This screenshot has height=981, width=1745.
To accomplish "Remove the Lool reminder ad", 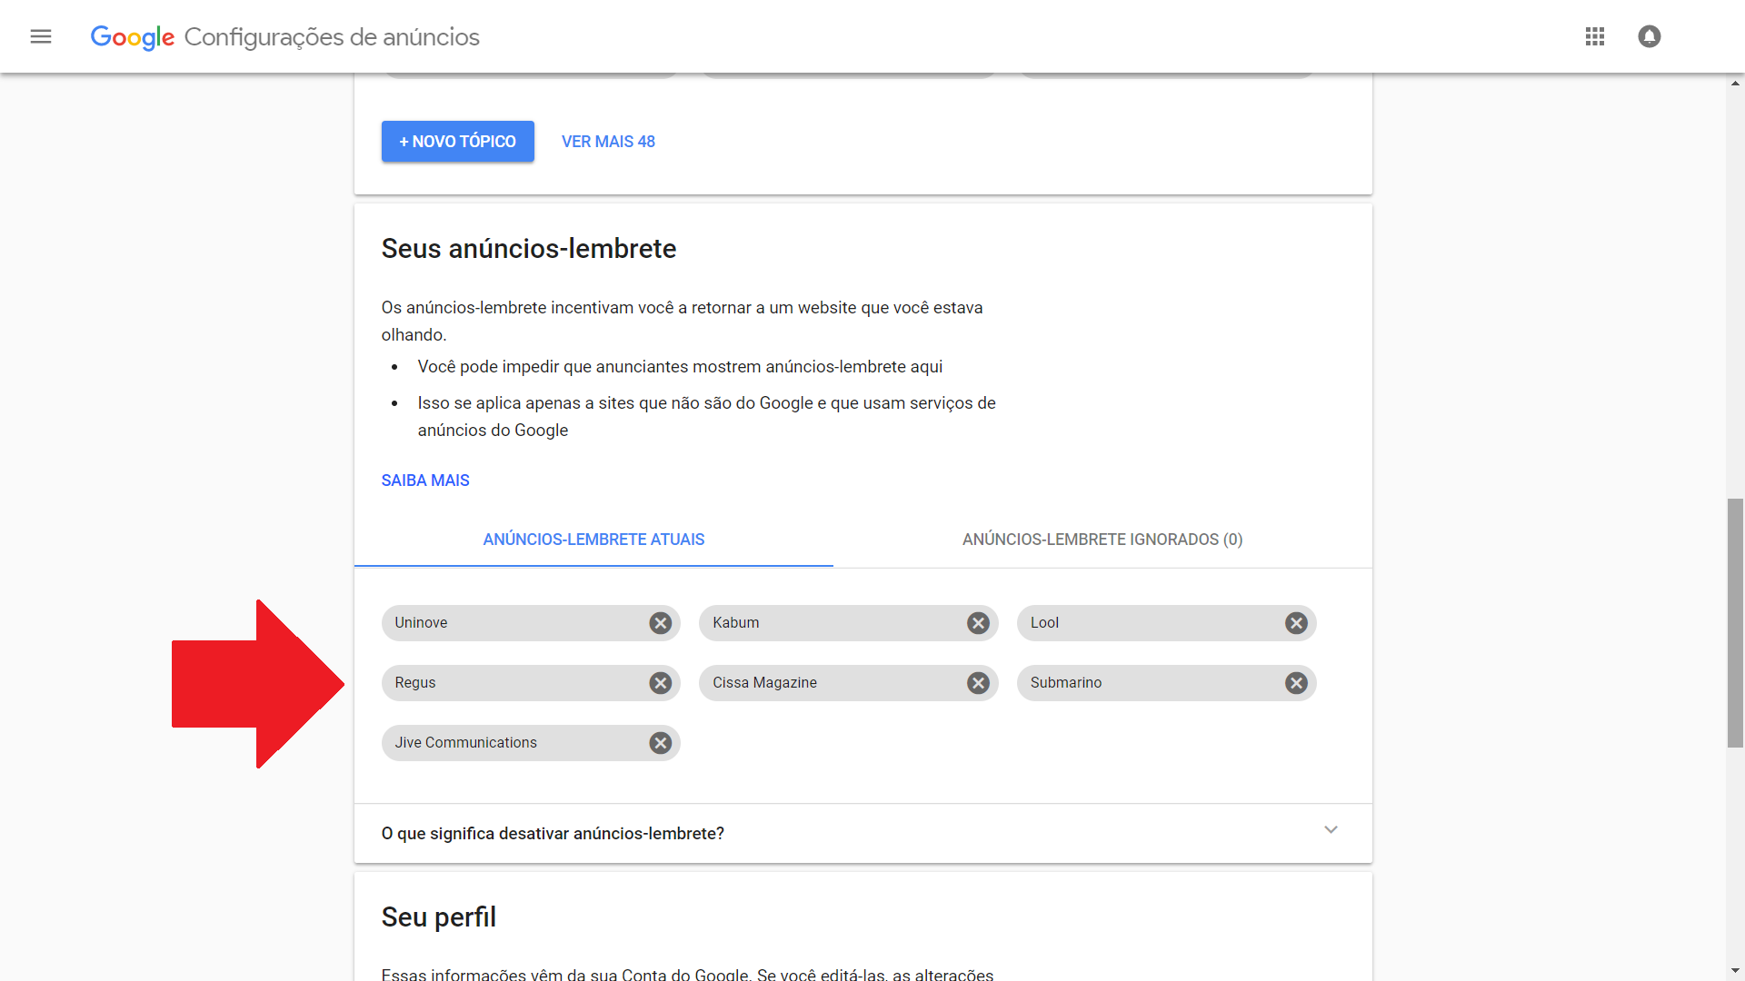I will coord(1297,623).
